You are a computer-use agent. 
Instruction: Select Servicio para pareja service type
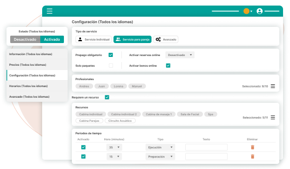click(132, 39)
